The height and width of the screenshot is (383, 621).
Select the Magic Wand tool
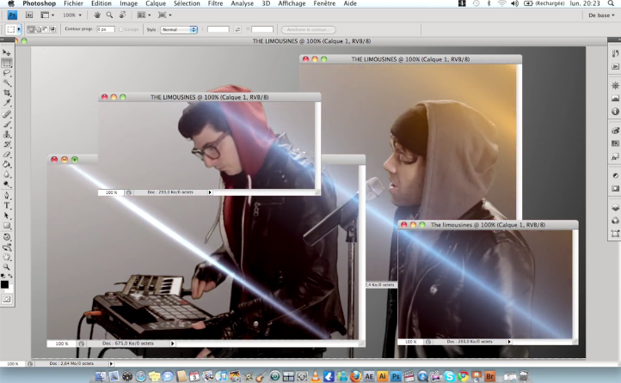pos(7,83)
